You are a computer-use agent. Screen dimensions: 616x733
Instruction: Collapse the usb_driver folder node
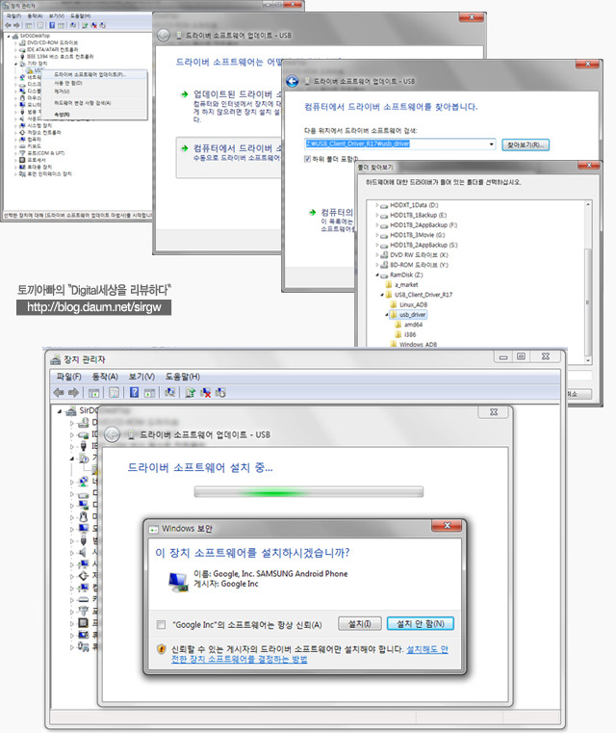(x=387, y=315)
